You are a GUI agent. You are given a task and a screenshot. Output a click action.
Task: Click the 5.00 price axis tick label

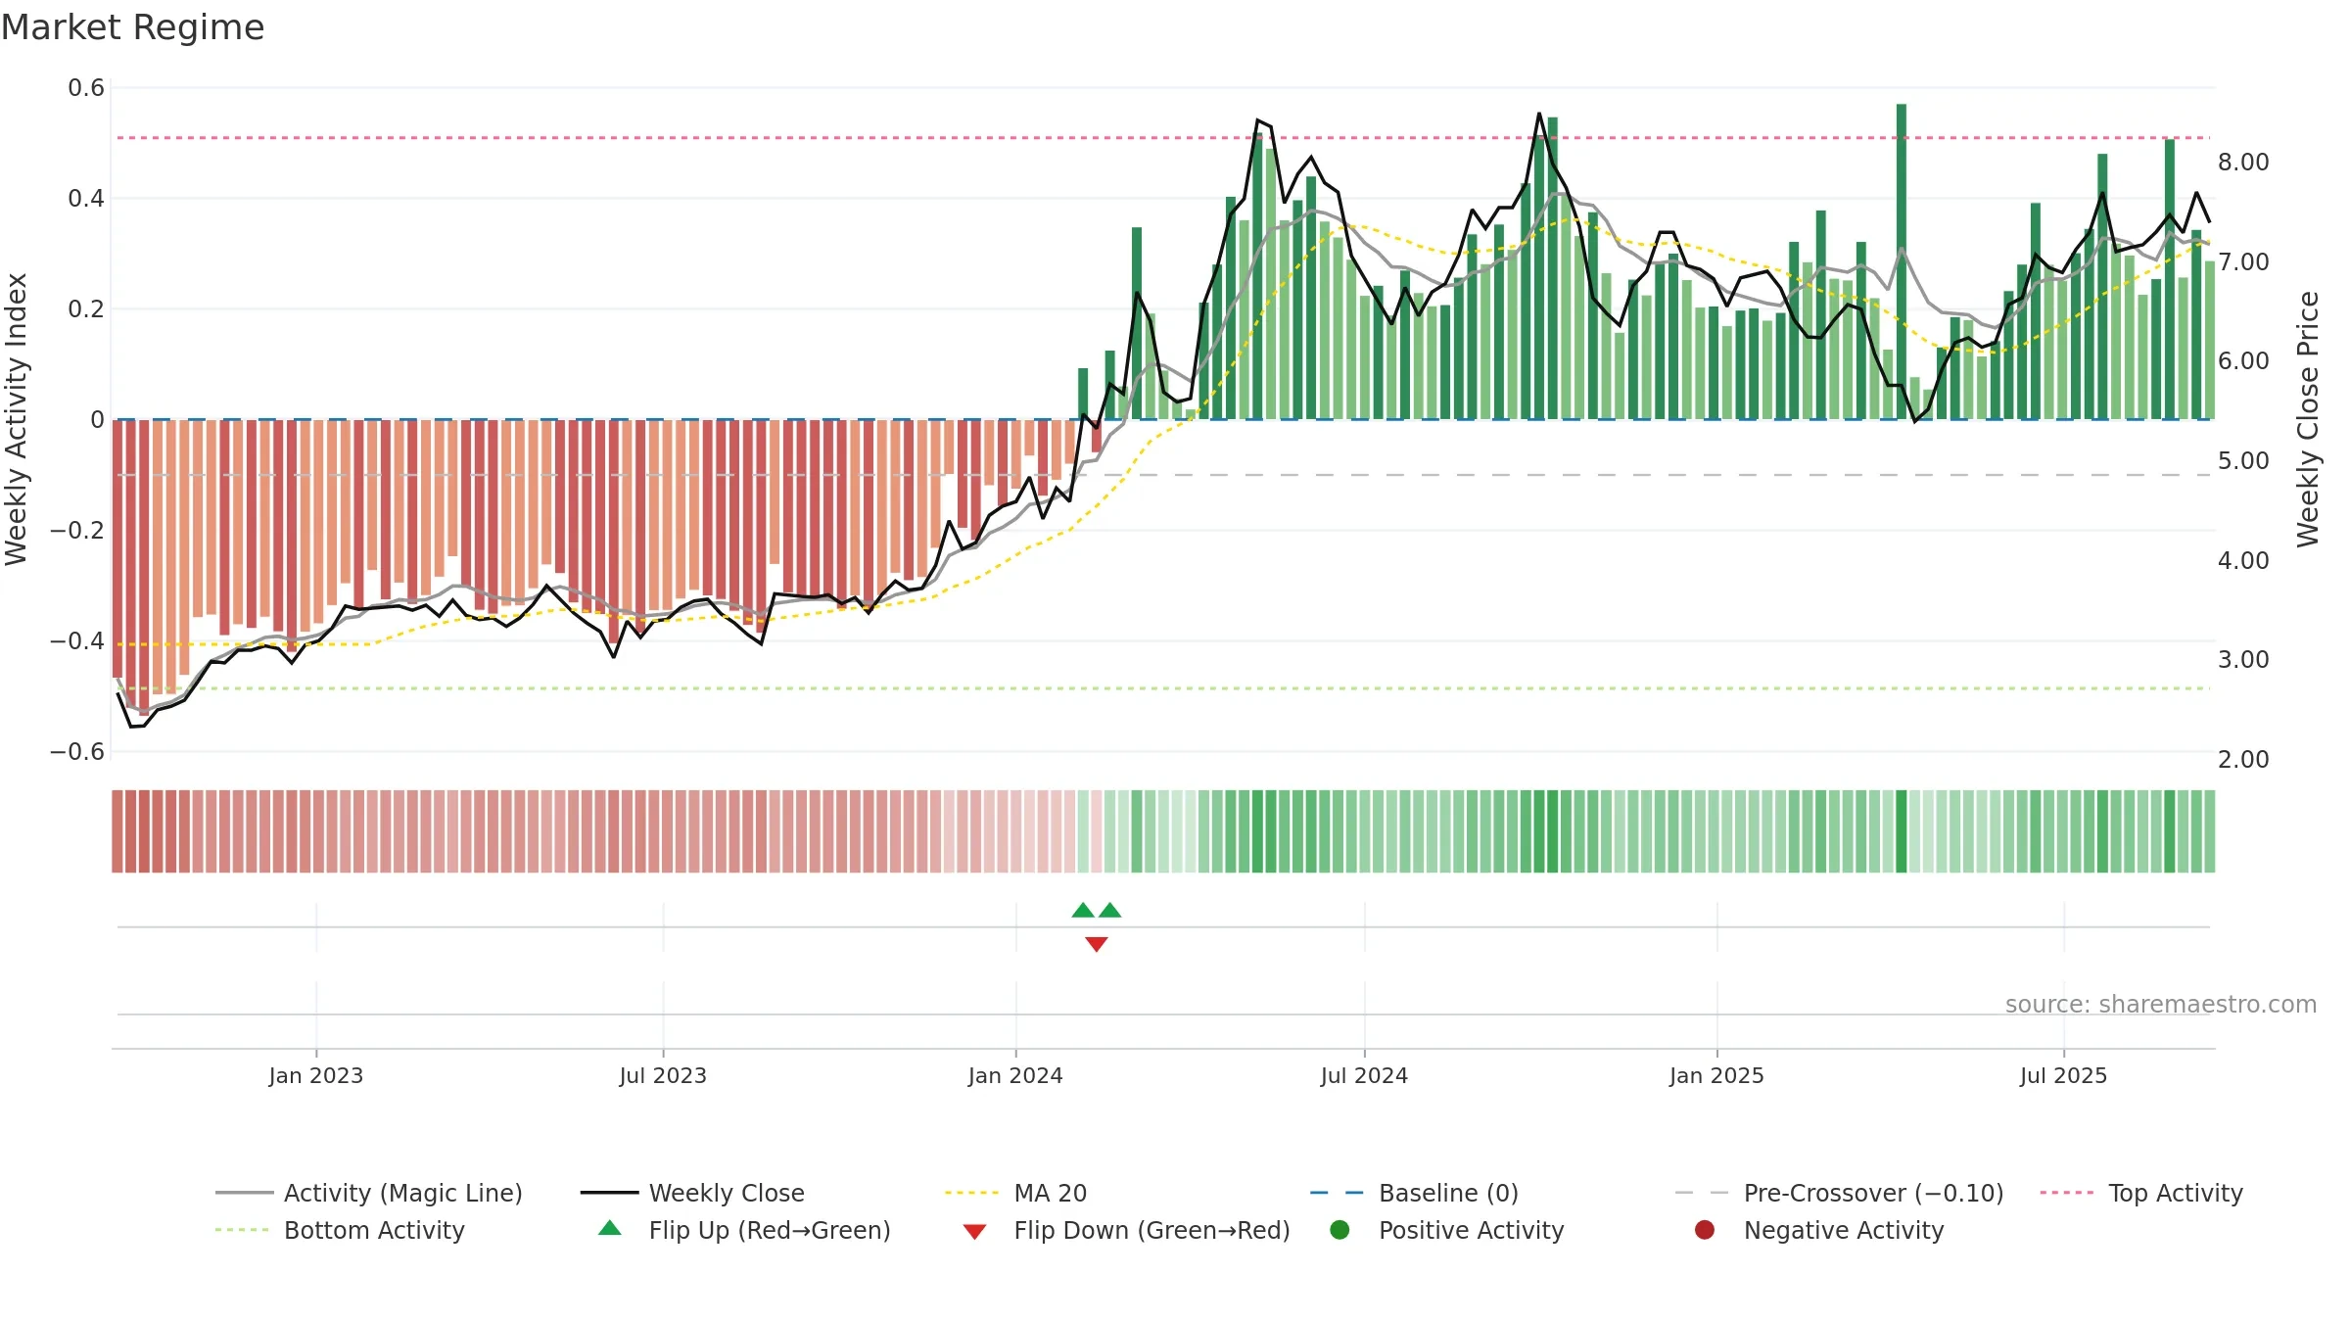[2243, 460]
